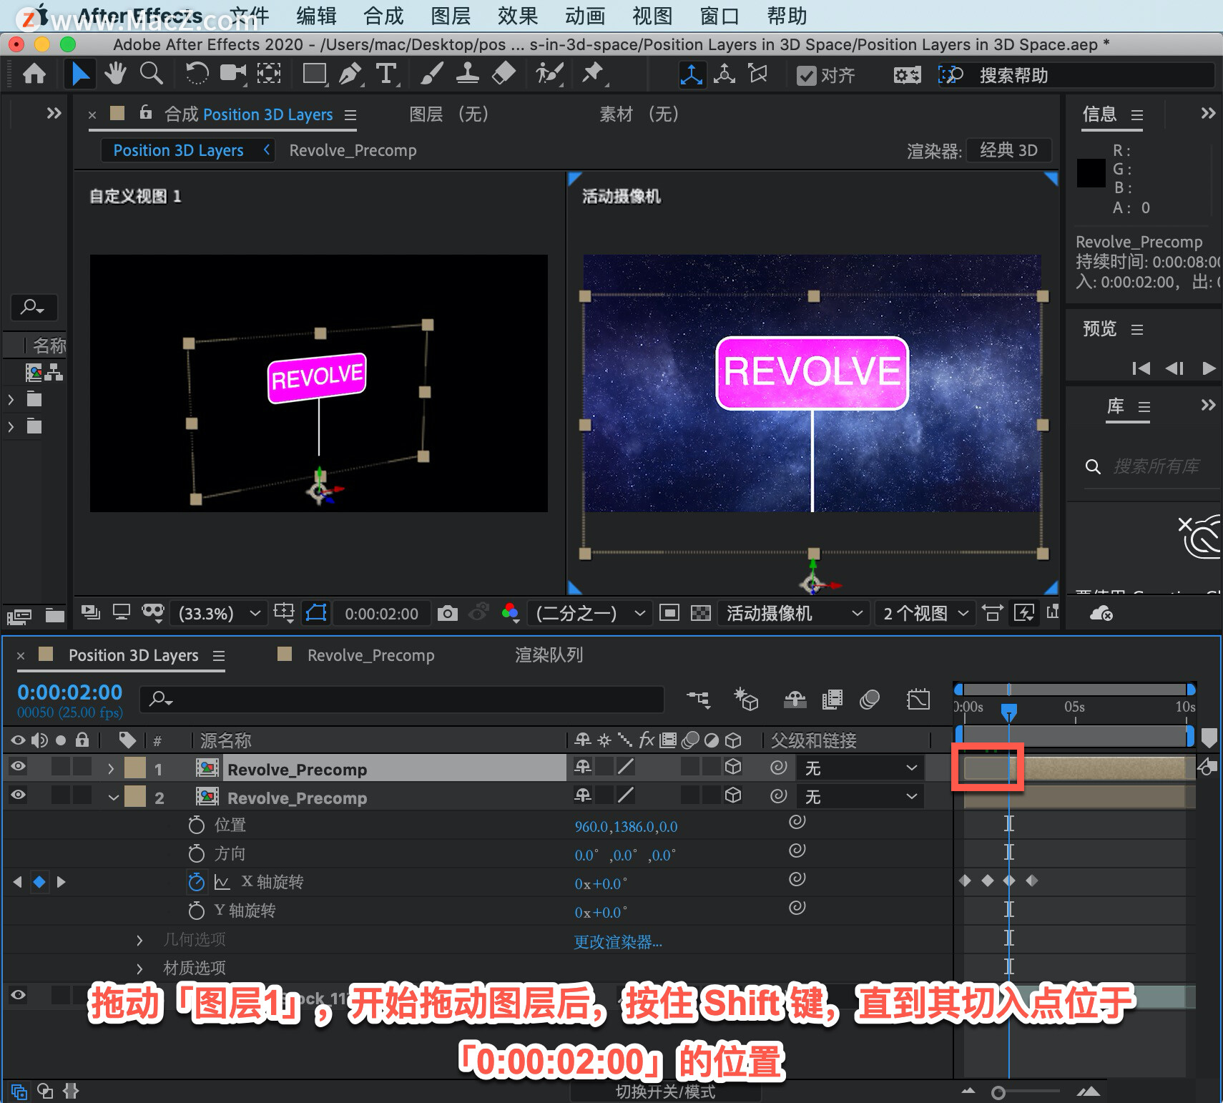Toggle the snapping 对齐 checkbox
The image size is (1223, 1103).
click(807, 75)
